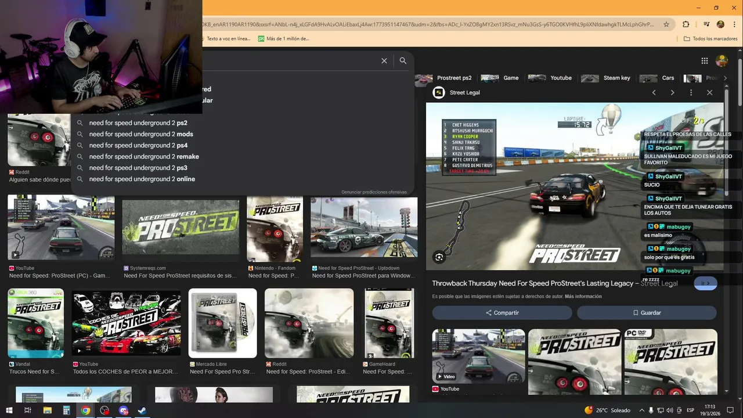Open the large ProStreet preview image
Viewport: 743px width, 418px height.
coord(575,186)
